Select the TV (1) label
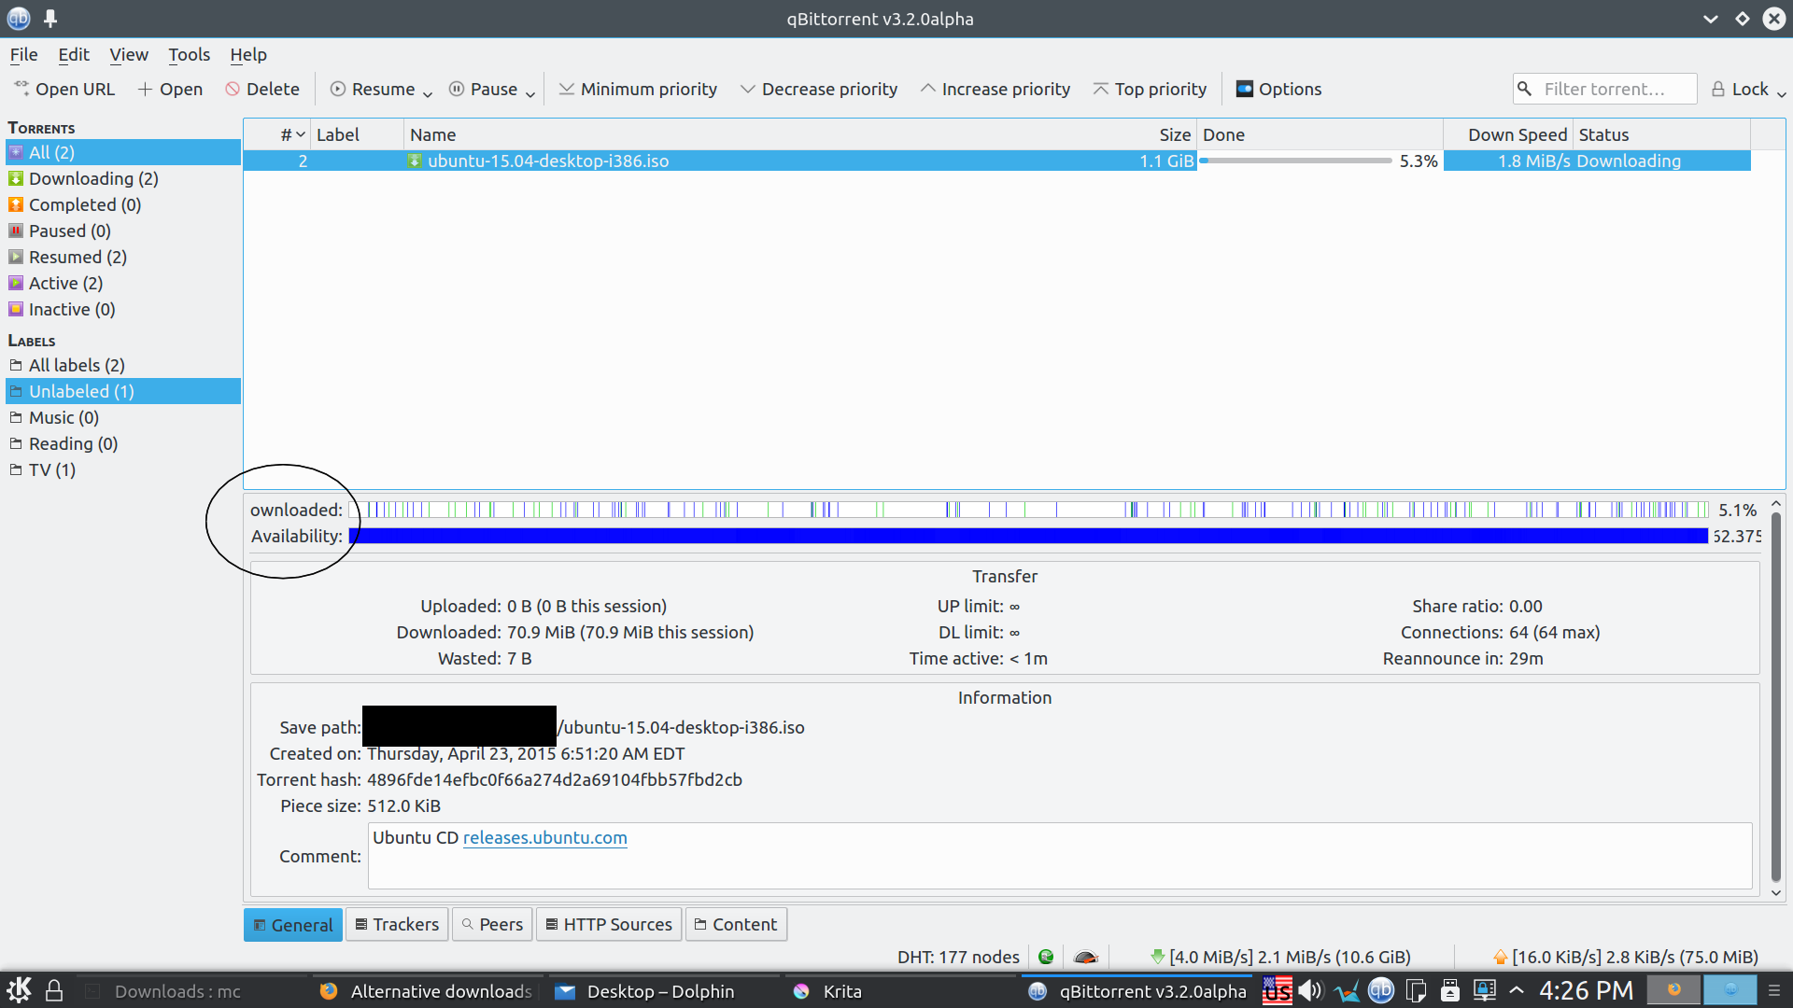1793x1008 pixels. [123, 469]
